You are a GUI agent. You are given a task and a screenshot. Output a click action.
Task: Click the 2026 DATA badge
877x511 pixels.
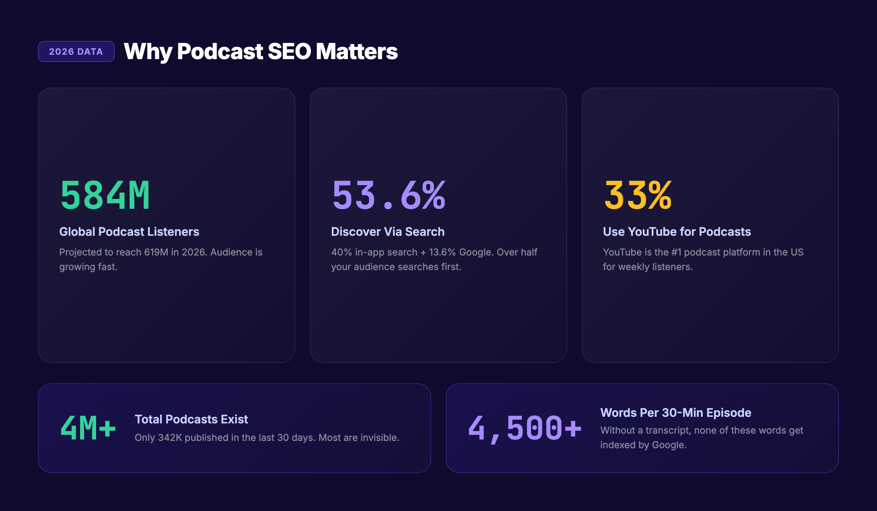76,52
